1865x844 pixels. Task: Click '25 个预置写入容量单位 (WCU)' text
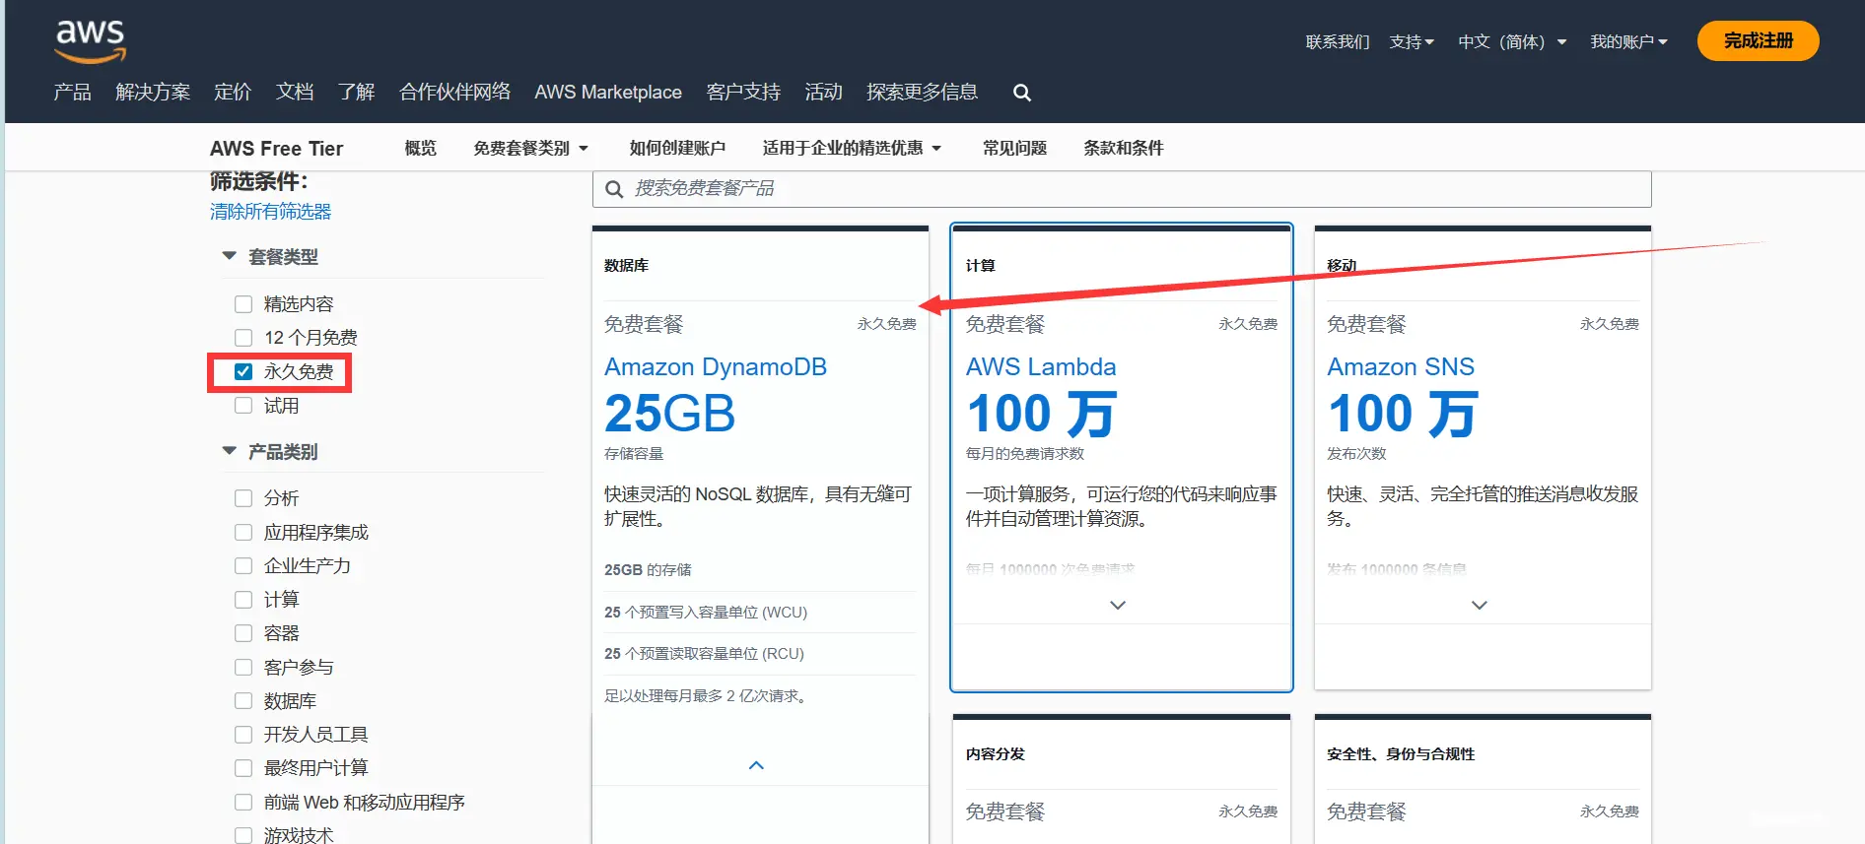point(706,613)
